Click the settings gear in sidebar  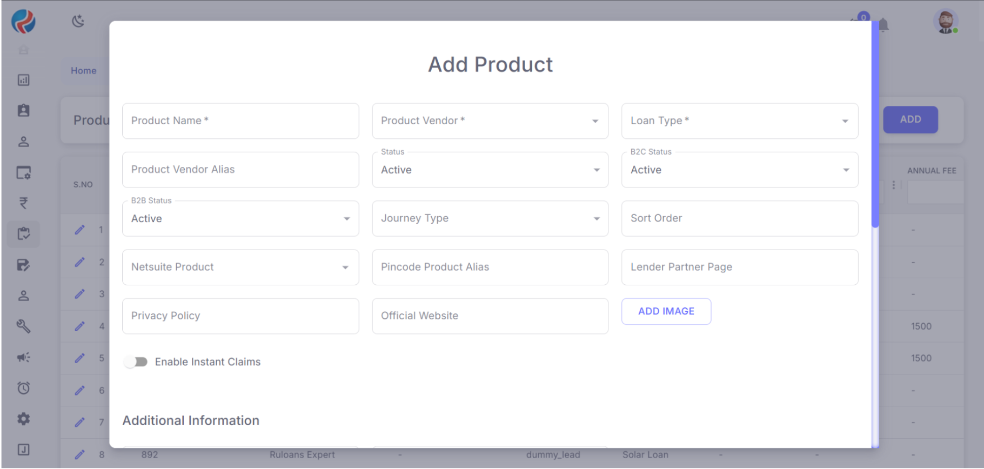(23, 419)
